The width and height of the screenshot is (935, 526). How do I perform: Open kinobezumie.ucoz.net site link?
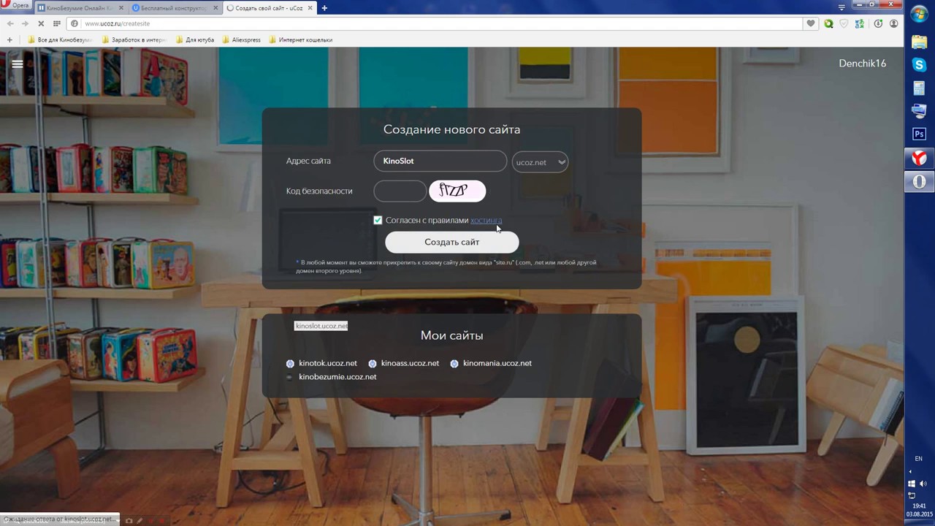pyautogui.click(x=337, y=377)
